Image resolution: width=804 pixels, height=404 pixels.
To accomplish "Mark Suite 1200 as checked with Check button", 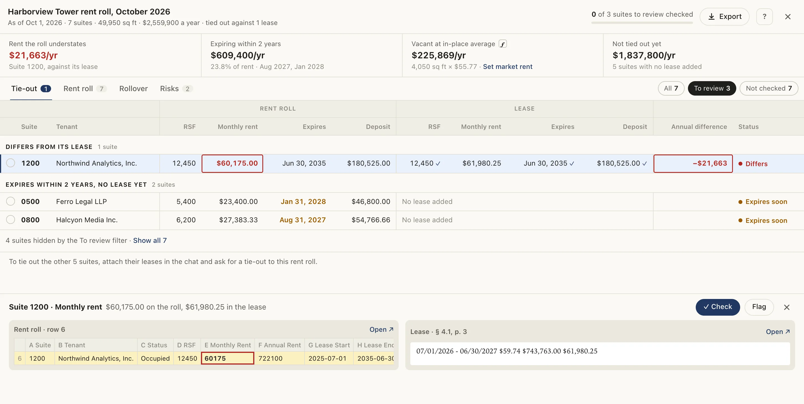I will [718, 307].
